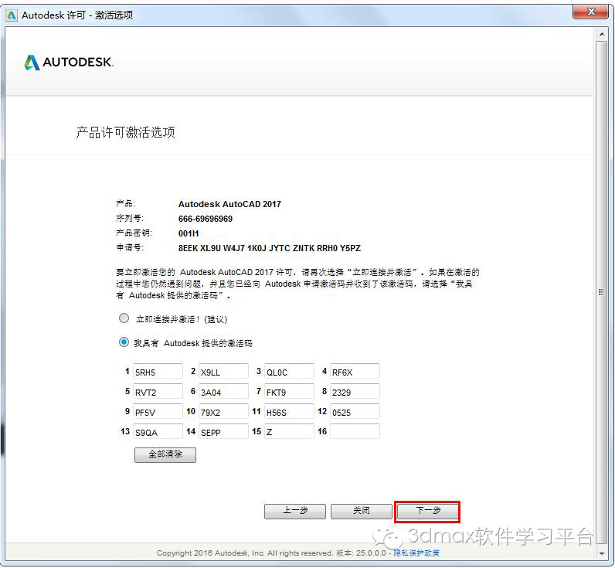Click activation code field 9 containing PF5V
The image size is (615, 568).
[158, 411]
